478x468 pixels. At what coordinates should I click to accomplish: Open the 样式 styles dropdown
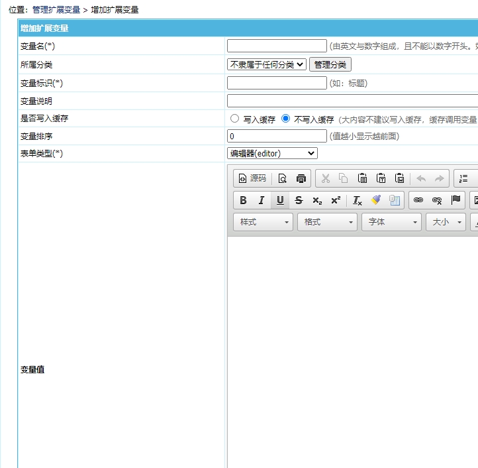tap(263, 222)
